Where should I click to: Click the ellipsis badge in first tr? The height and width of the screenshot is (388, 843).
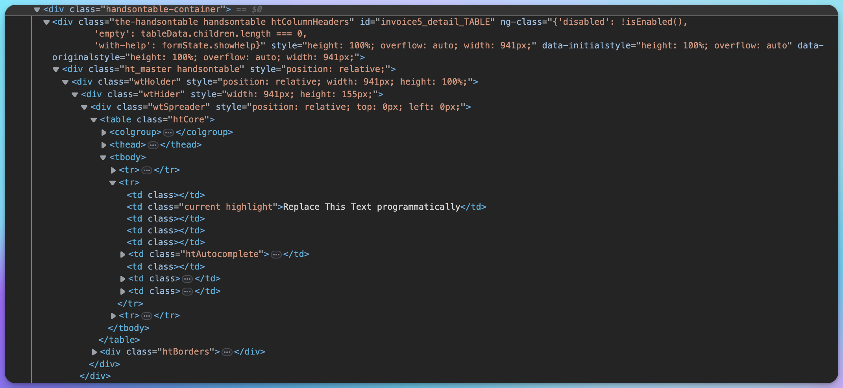tap(147, 170)
